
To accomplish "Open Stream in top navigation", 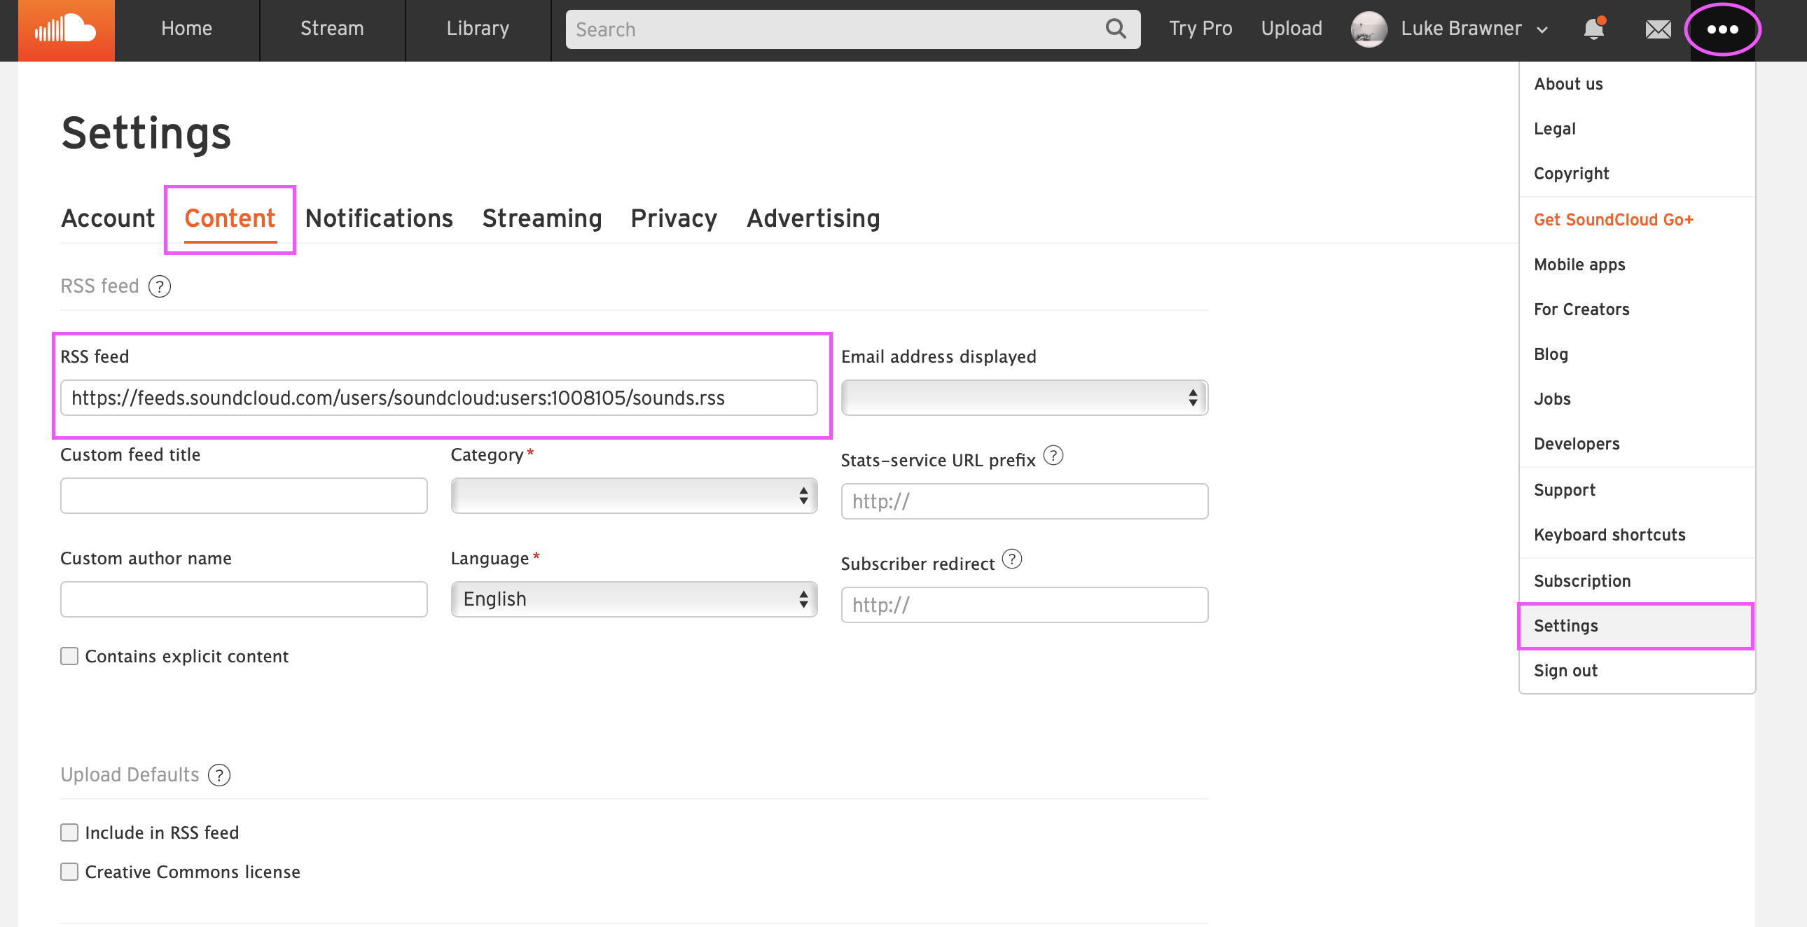I will point(333,29).
